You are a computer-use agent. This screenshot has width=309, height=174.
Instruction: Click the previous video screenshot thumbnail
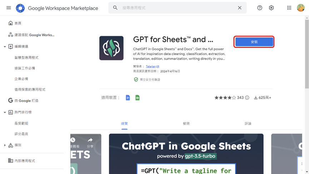pyautogui.click(x=86, y=154)
